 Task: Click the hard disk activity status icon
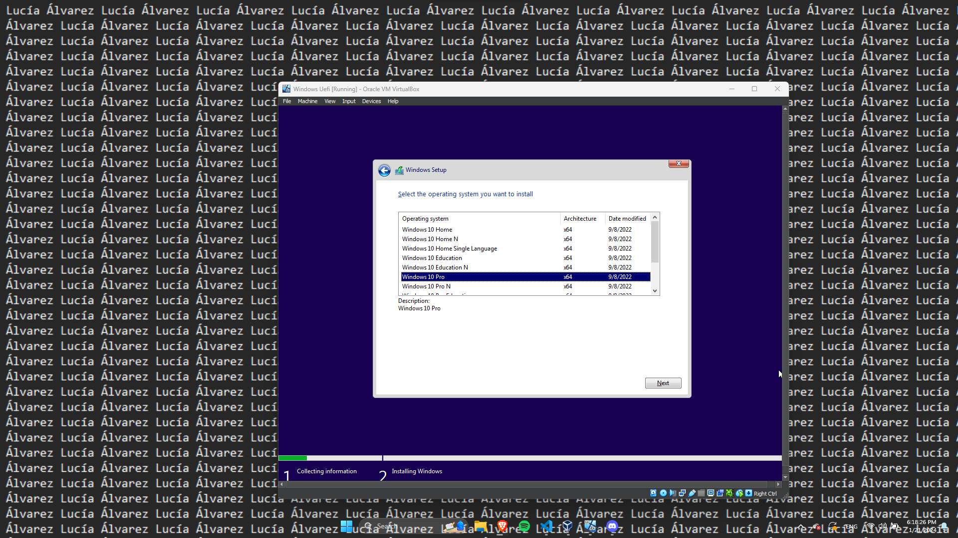point(653,493)
